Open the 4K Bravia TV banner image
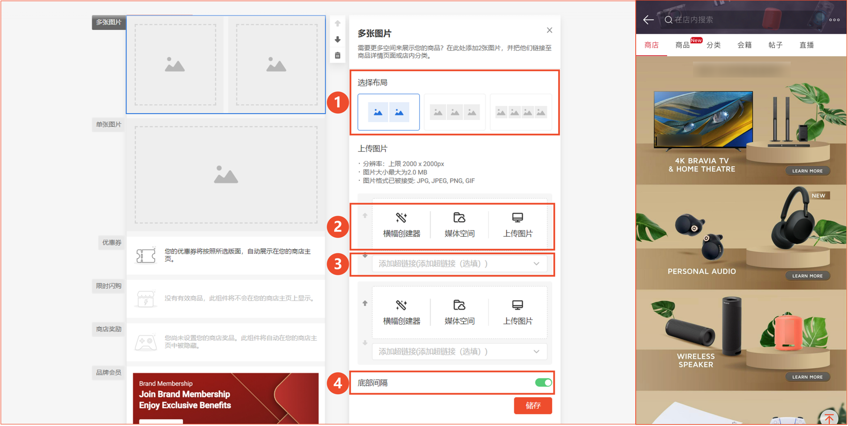 [741, 121]
